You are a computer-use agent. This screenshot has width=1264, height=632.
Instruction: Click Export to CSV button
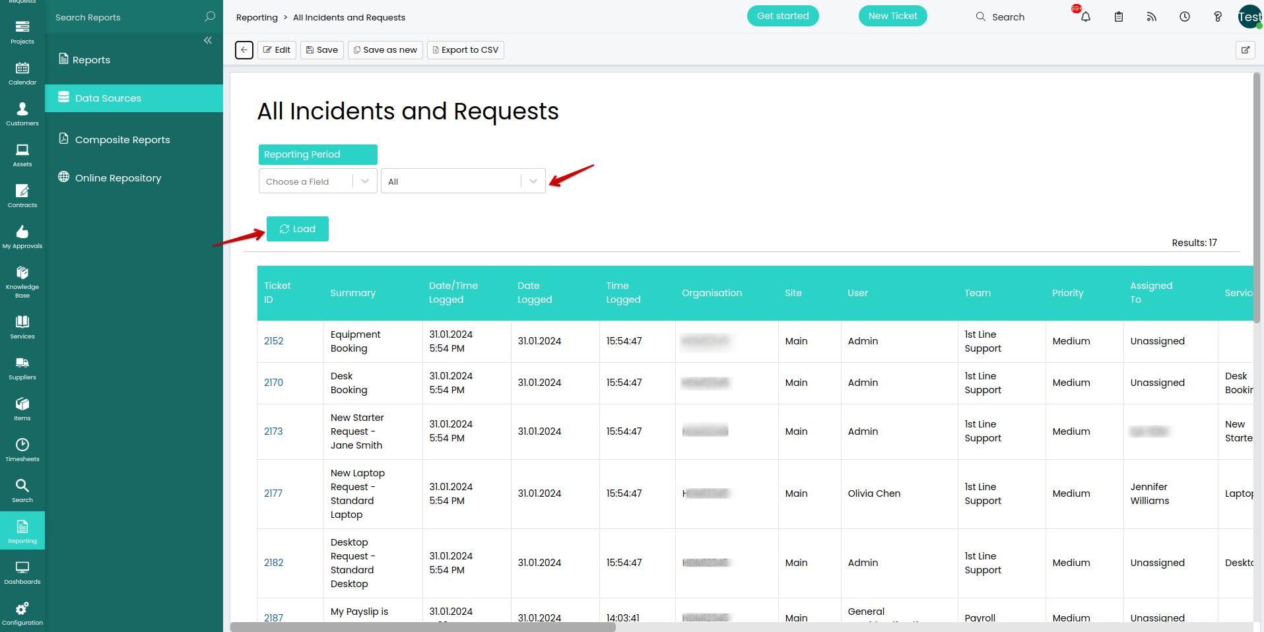465,50
